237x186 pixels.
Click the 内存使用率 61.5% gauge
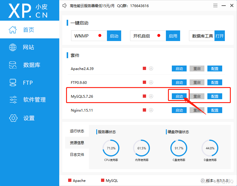[142, 148]
